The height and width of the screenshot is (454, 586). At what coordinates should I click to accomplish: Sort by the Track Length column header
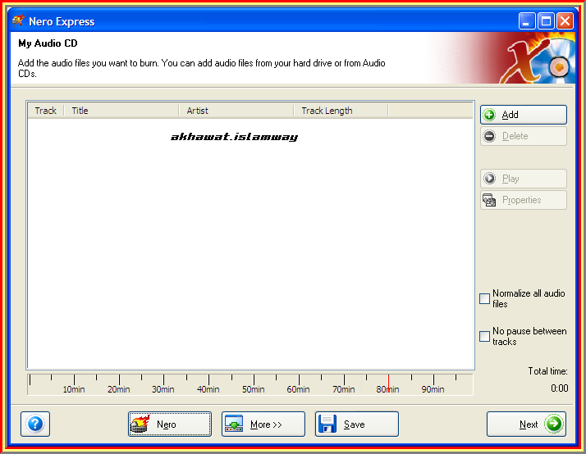coord(341,111)
